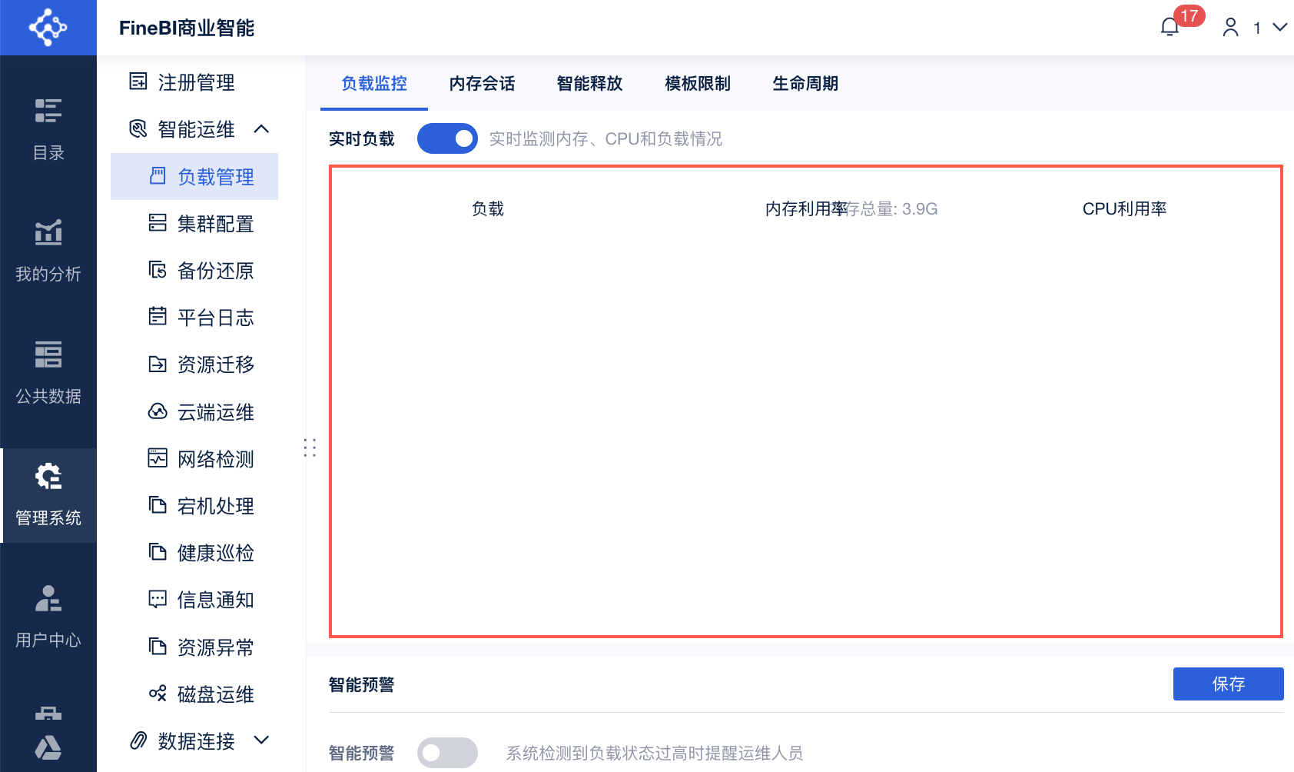The width and height of the screenshot is (1294, 772).
Task: Click the 数据连接 paperclip icon
Action: pyautogui.click(x=138, y=740)
